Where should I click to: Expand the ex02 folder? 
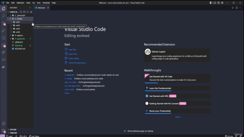click(20, 25)
